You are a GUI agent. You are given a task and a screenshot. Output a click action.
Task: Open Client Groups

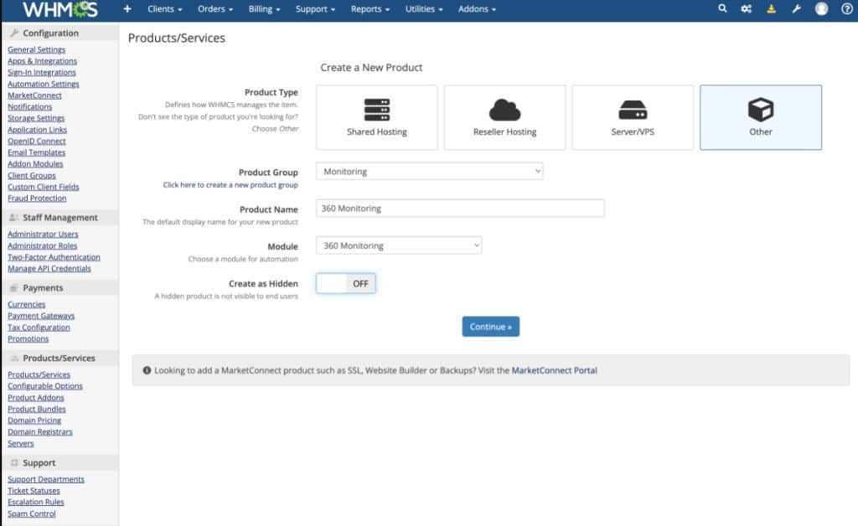[32, 176]
